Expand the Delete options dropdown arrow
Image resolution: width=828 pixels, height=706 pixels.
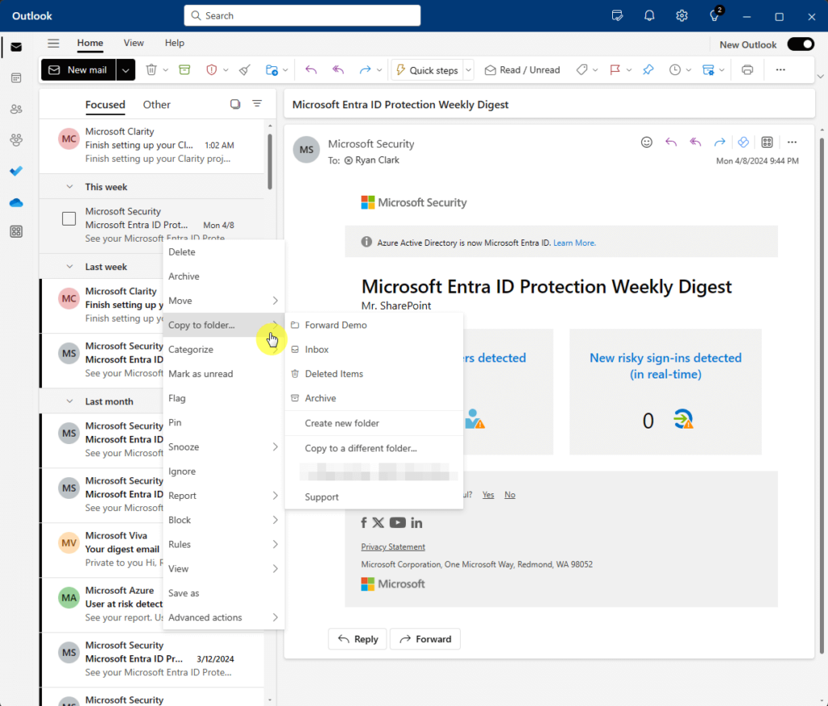[165, 70]
